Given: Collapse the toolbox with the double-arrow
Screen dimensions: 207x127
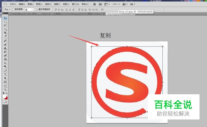Looking at the screenshot, I should [x=3, y=13].
